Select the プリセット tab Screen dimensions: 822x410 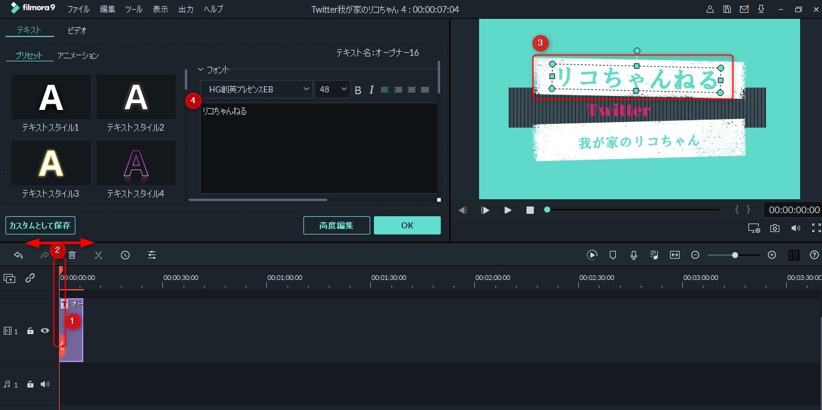click(29, 55)
